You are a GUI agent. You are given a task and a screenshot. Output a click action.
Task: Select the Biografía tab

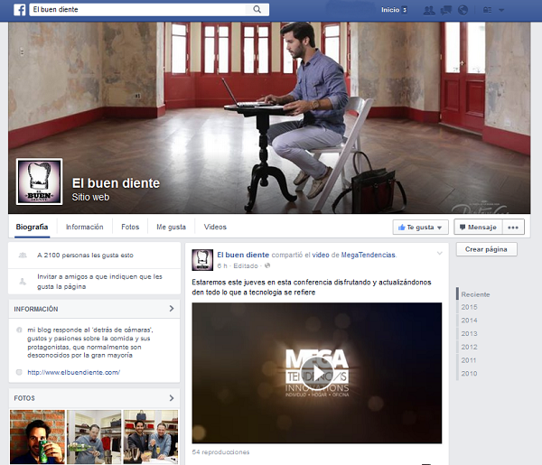(x=32, y=227)
